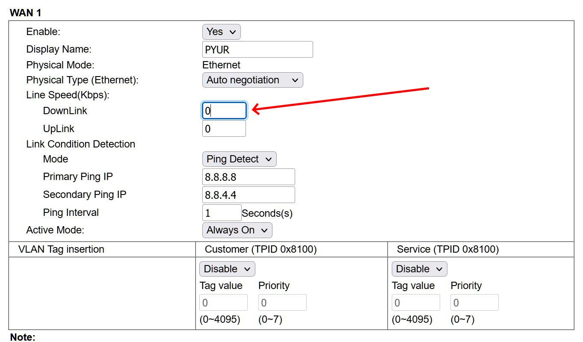
Task: Open the Enable Yes dropdown
Action: tap(221, 32)
